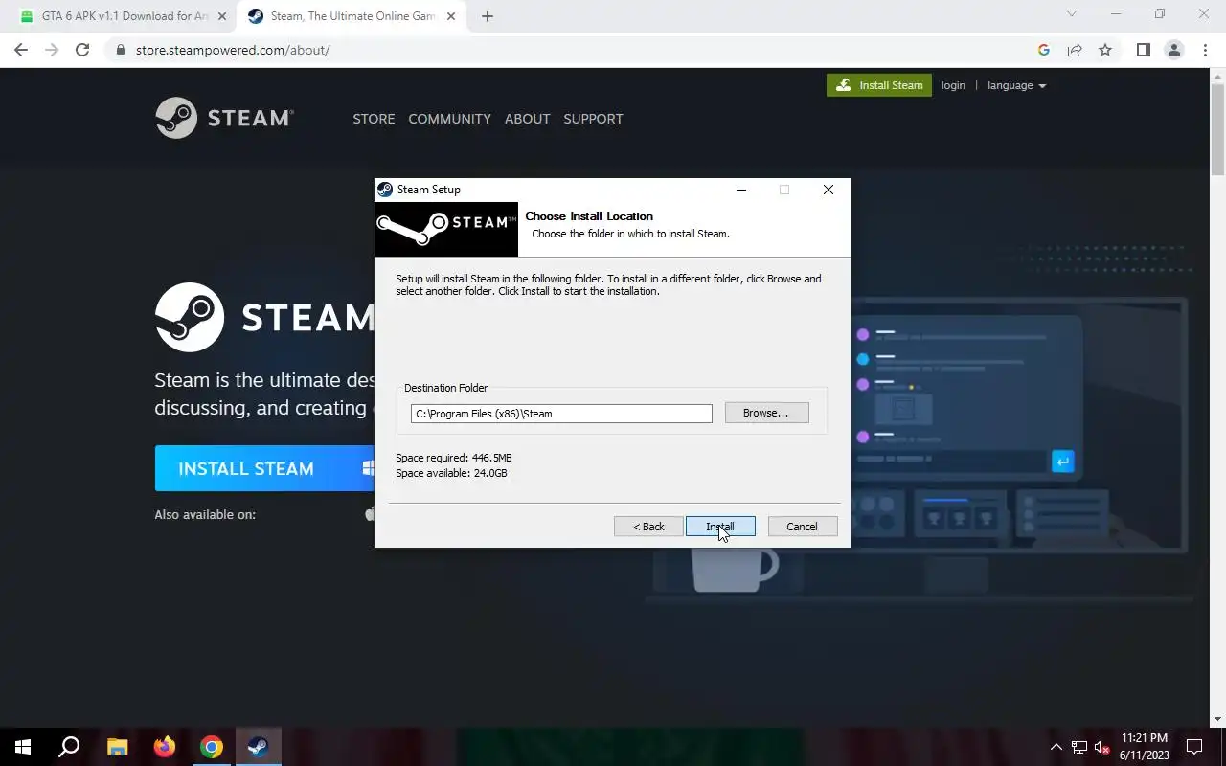
Task: Open Chrome from the taskbar
Action: (212, 747)
